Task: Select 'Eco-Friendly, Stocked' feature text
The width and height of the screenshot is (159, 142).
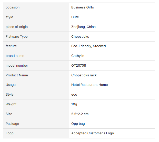Action: click(x=88, y=46)
